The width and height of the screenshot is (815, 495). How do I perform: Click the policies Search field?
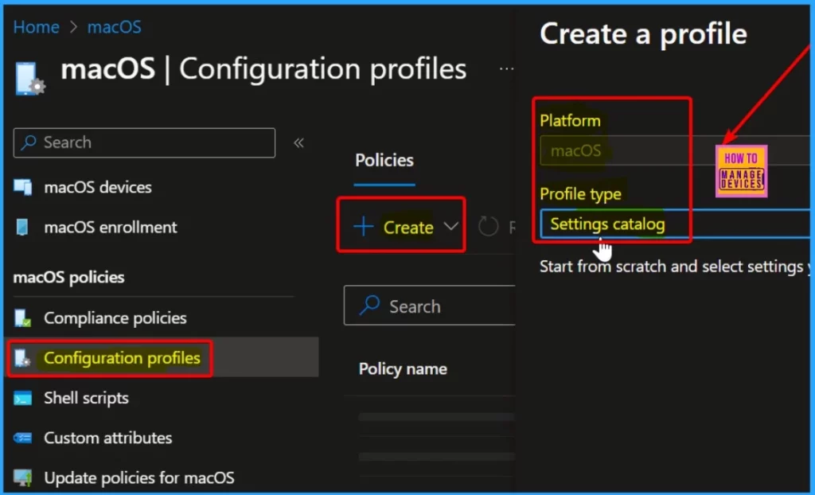(x=429, y=306)
